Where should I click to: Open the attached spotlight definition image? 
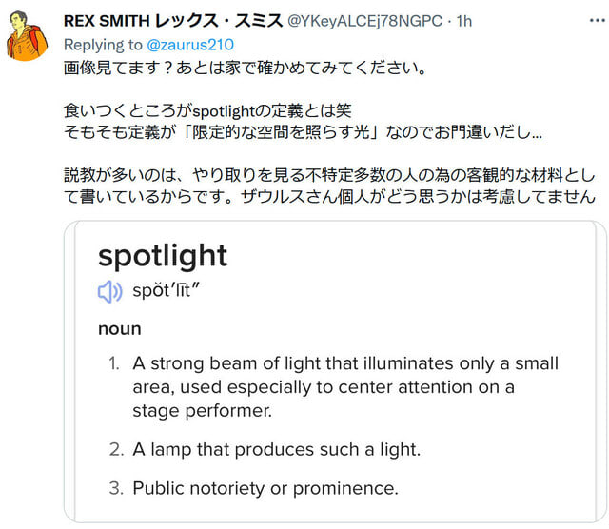(x=336, y=372)
